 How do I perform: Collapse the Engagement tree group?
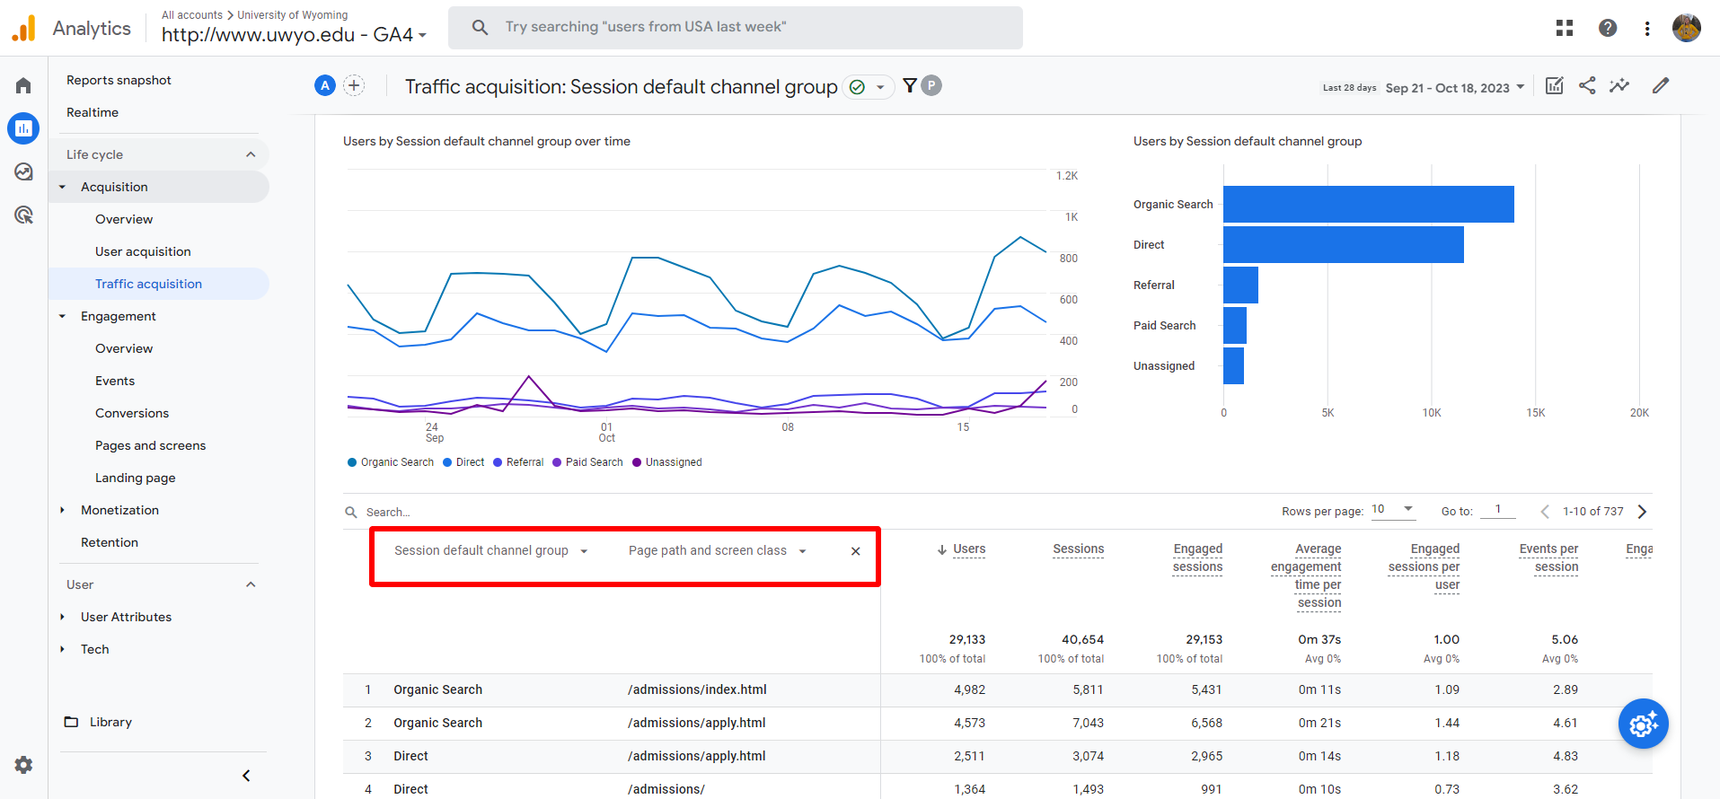(x=62, y=316)
